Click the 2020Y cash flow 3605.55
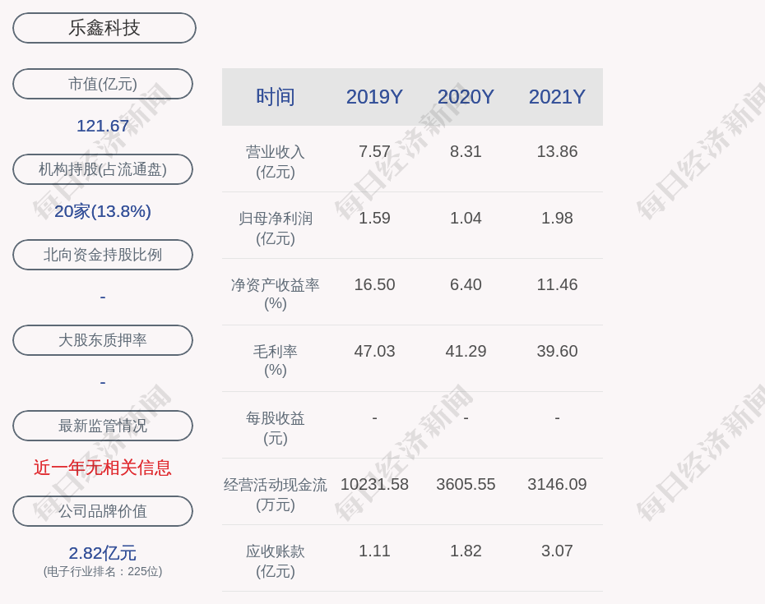Image resolution: width=765 pixels, height=604 pixels. click(466, 484)
